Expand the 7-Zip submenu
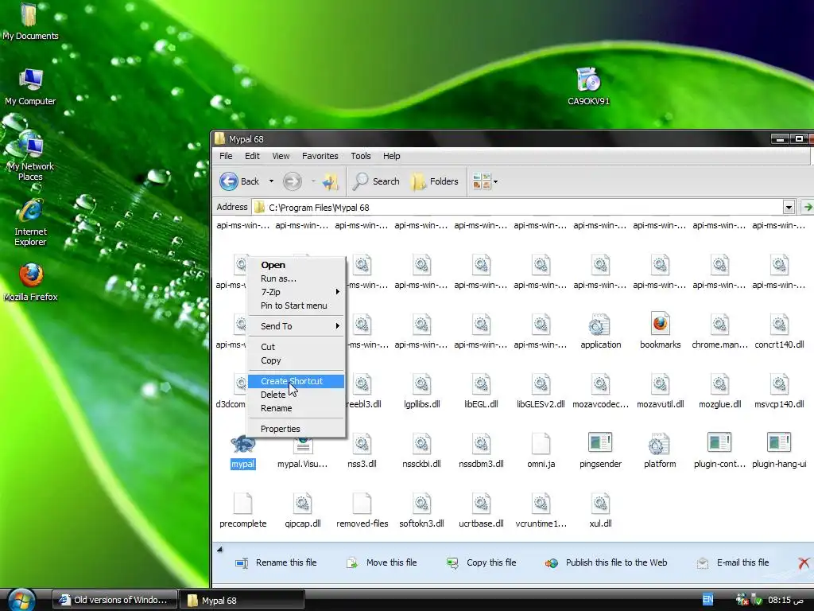 click(296, 292)
